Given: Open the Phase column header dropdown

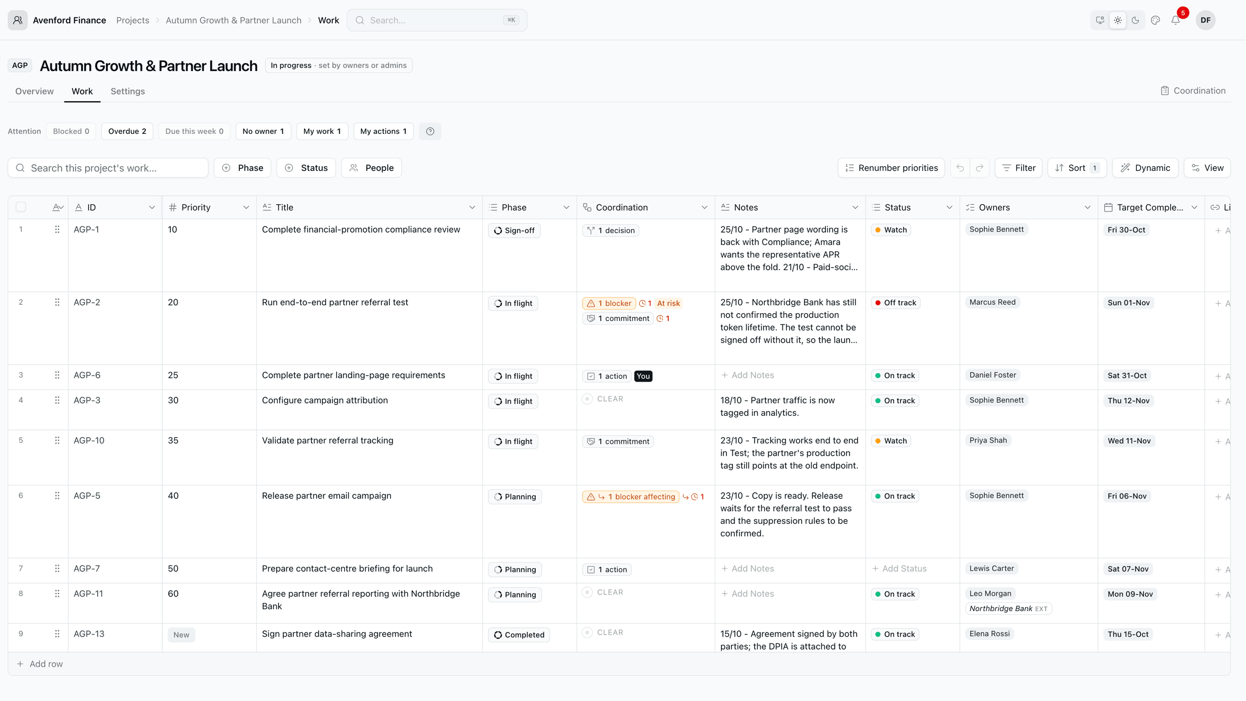Looking at the screenshot, I should (x=566, y=207).
